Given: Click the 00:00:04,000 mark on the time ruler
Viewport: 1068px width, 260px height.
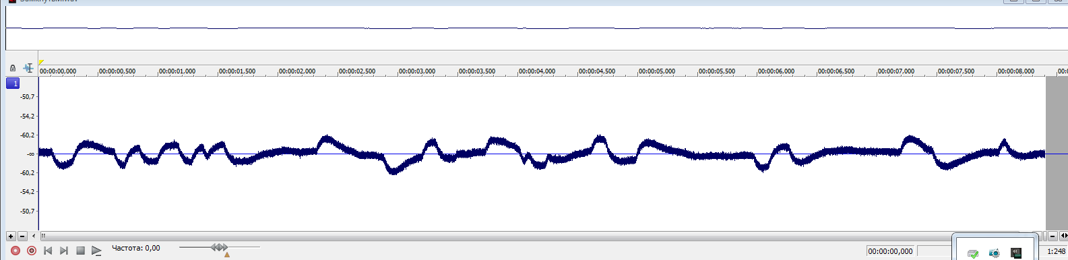Looking at the screenshot, I should click(537, 71).
